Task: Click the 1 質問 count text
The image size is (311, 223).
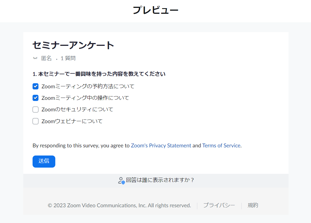Action: coord(68,58)
